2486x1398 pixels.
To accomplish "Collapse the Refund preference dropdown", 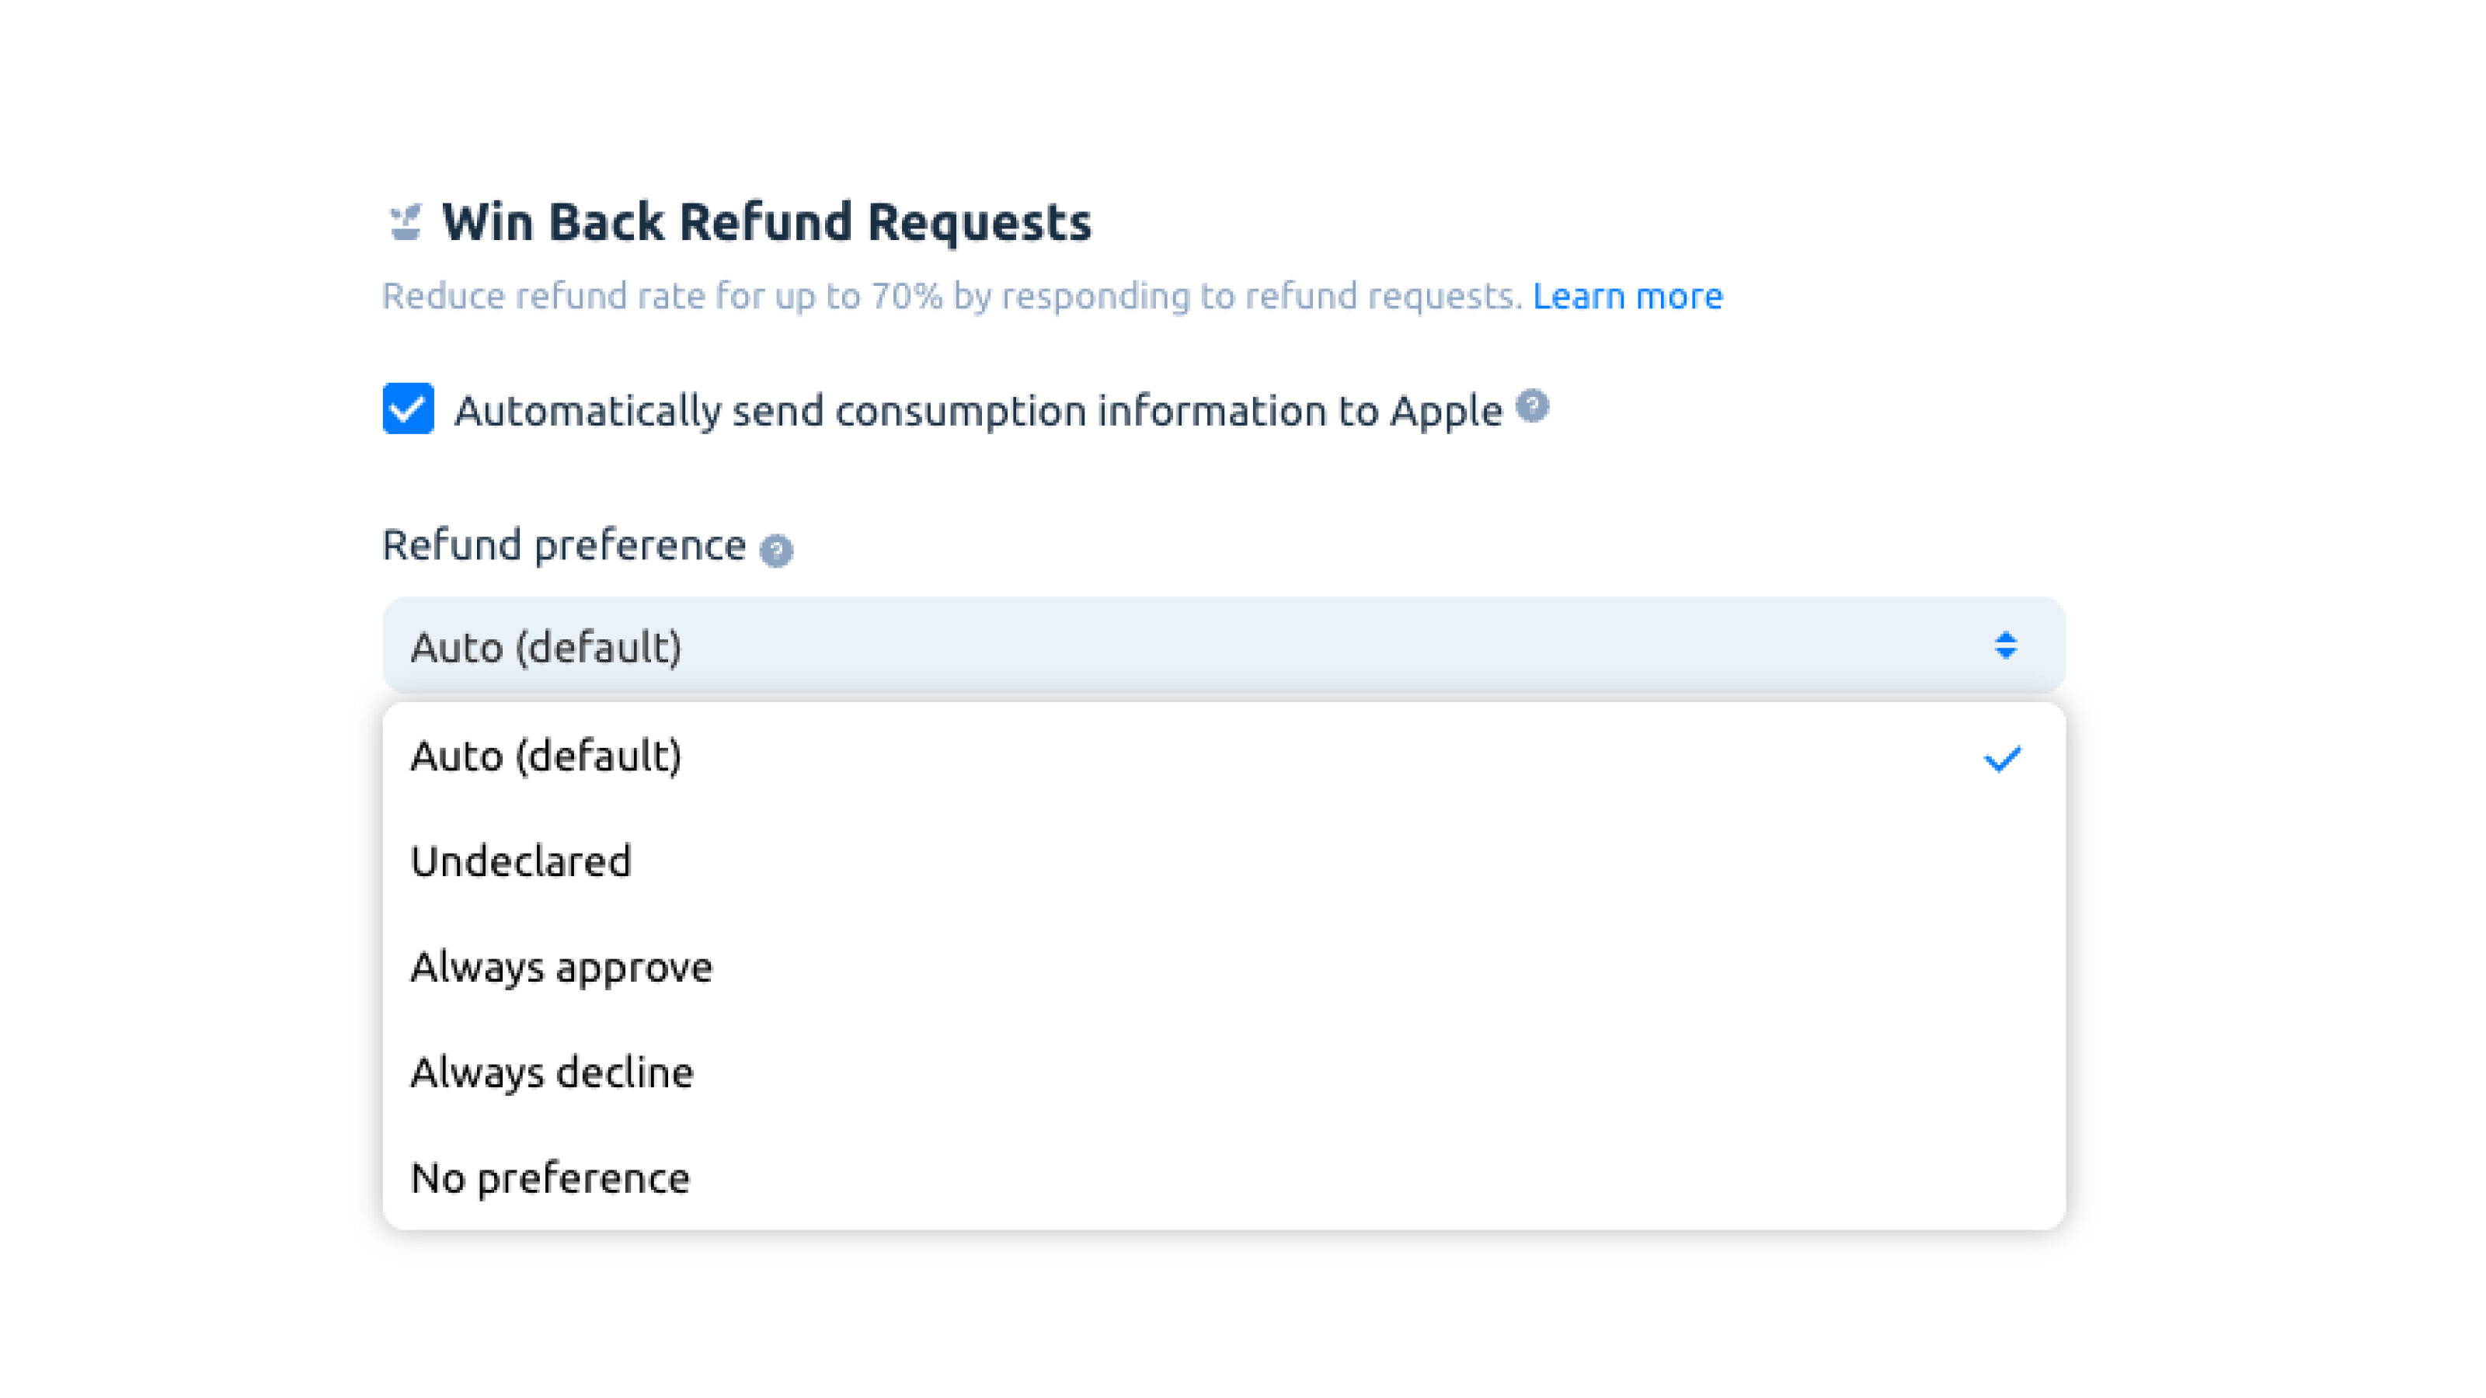I will coord(1224,645).
